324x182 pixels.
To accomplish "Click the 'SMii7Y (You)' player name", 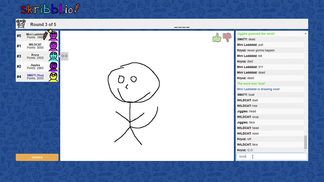I will pyautogui.click(x=35, y=75).
